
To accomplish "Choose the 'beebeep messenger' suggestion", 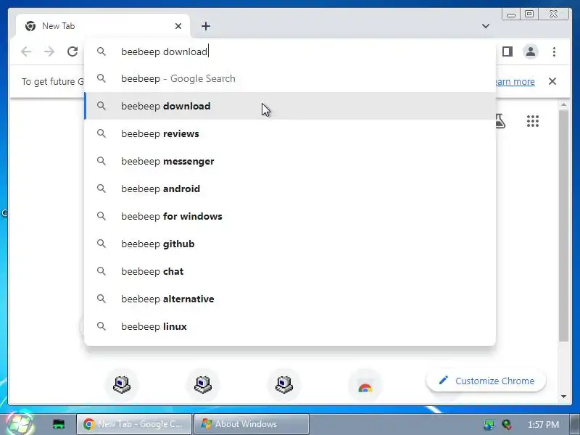I will [290, 161].
